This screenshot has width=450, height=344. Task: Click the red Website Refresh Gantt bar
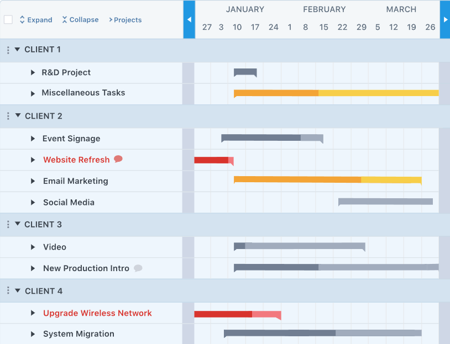click(x=214, y=160)
